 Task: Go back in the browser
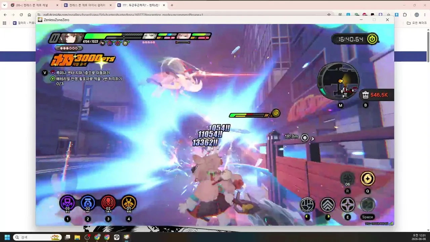click(x=5, y=15)
